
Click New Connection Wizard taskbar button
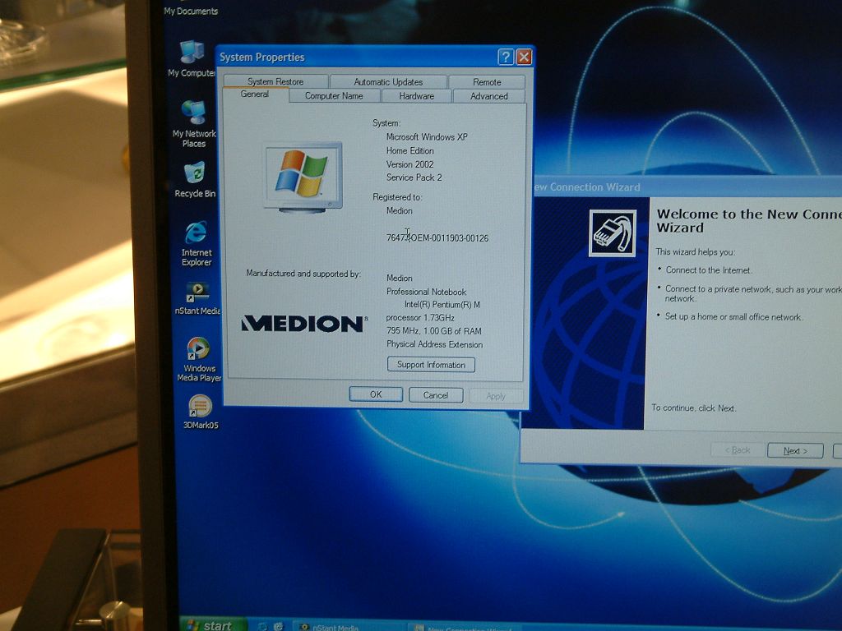466,628
